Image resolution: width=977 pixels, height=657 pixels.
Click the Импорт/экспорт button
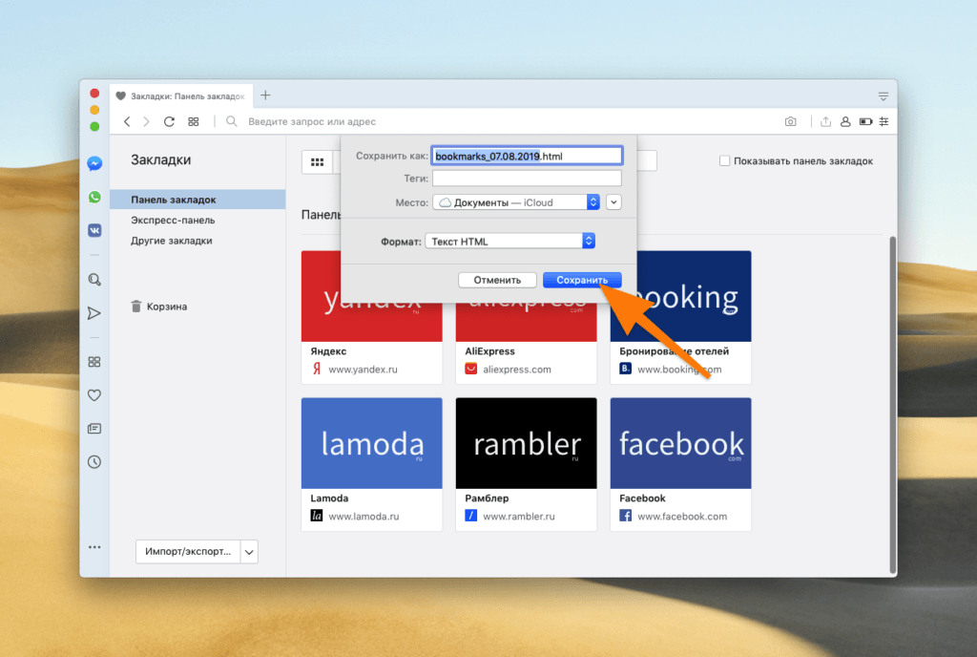tap(188, 552)
